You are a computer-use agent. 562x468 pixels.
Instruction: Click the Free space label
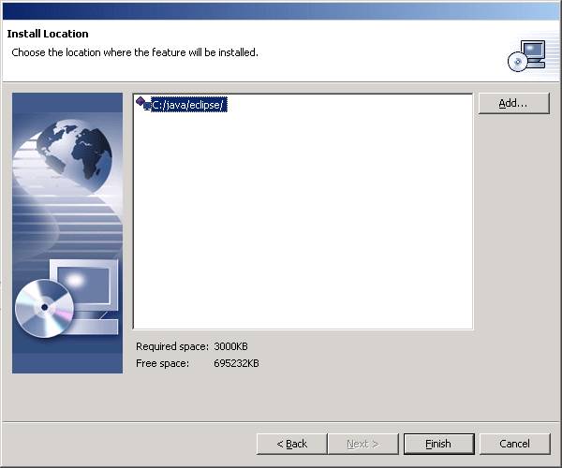162,363
